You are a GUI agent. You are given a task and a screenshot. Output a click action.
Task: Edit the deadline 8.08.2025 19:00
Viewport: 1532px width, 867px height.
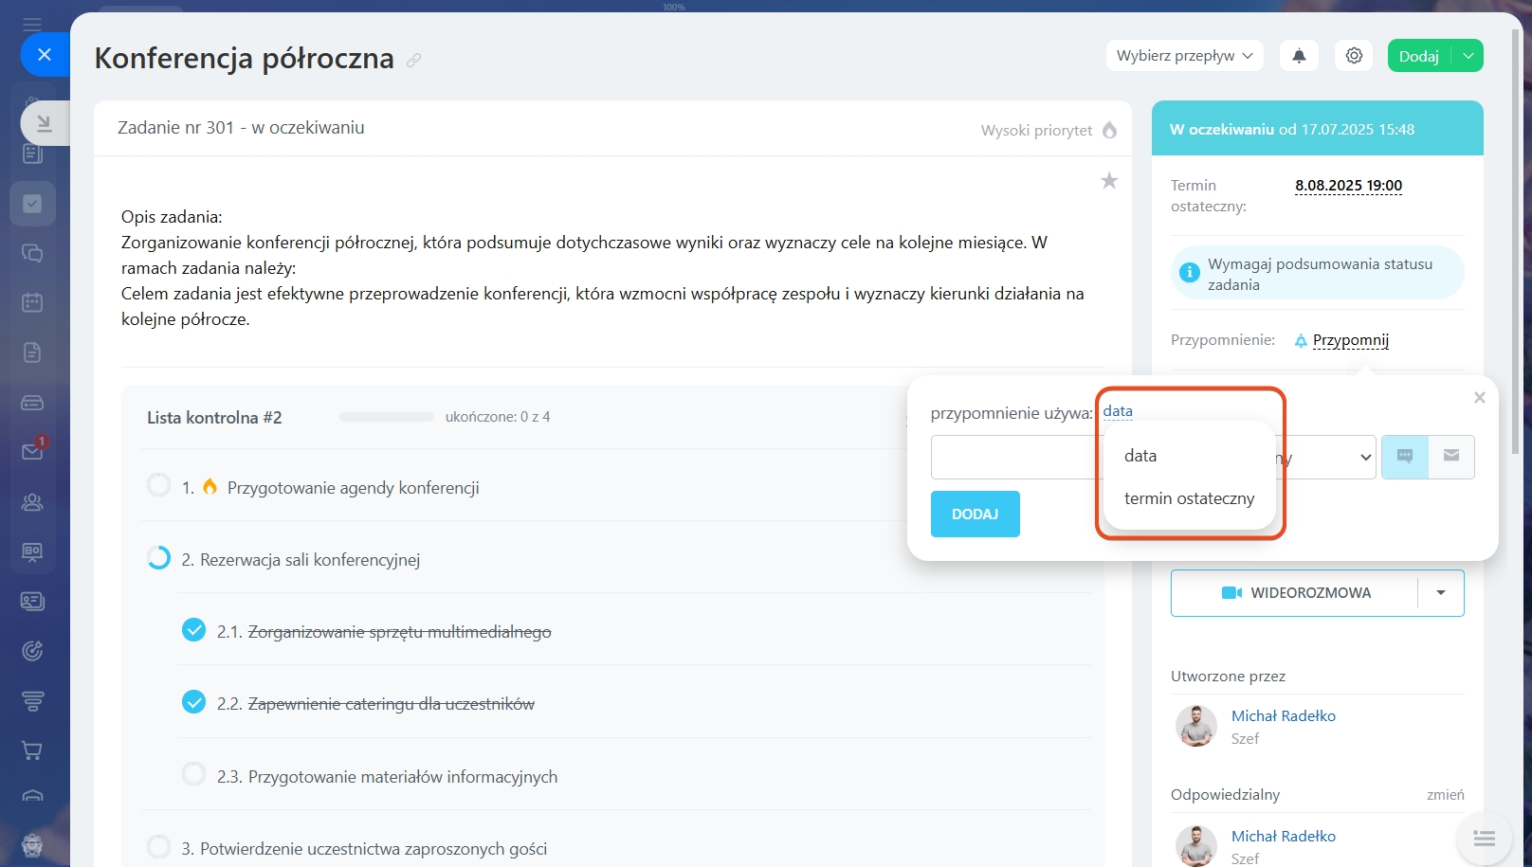[1348, 186]
